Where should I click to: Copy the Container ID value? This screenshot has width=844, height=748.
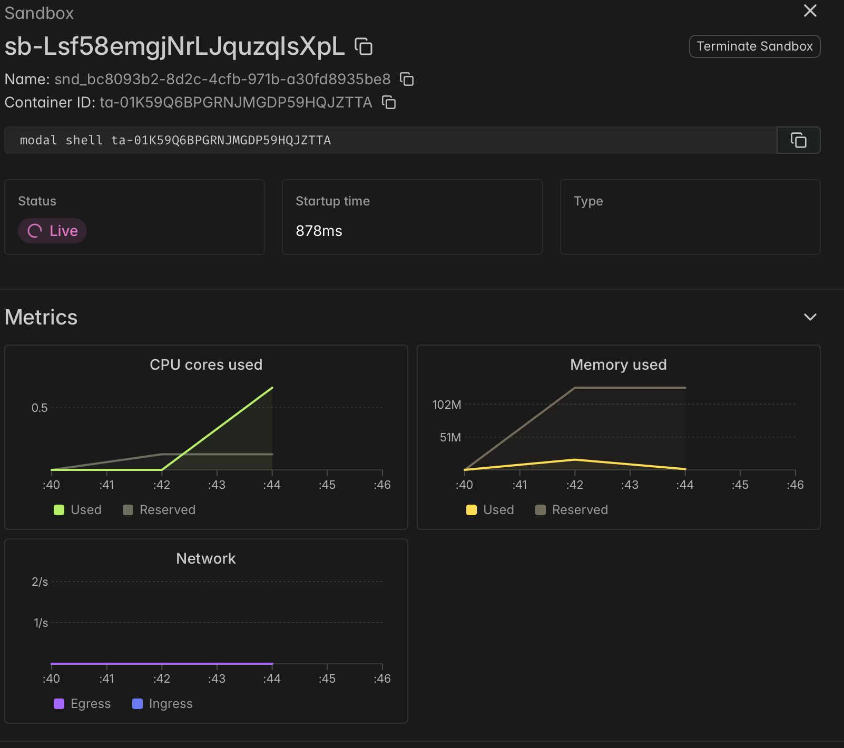(389, 102)
